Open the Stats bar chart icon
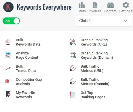Viewport: 133px width, 112px height. coord(82,5)
